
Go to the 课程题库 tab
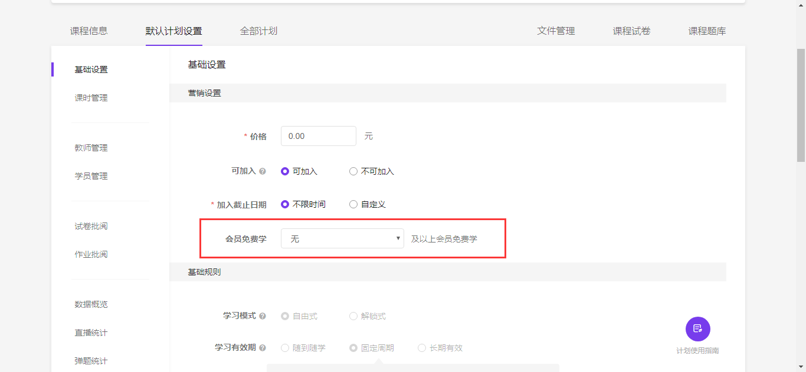tap(707, 31)
